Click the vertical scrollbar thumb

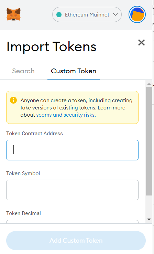click(149, 141)
